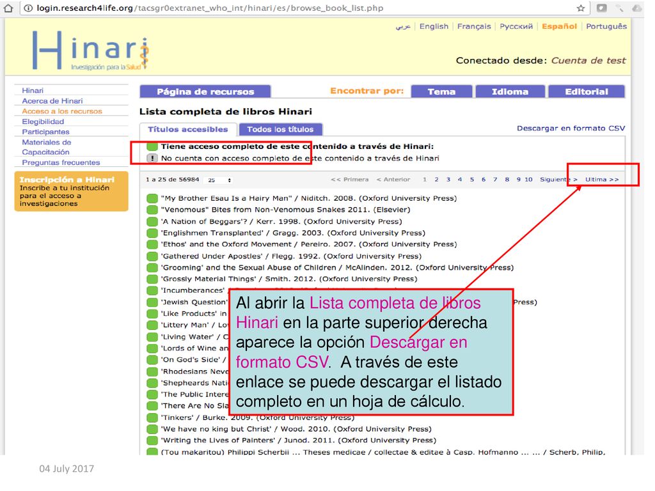655x491 pixels.
Task: Open Materiales de Capacitación sidebar link
Action: coord(46,148)
